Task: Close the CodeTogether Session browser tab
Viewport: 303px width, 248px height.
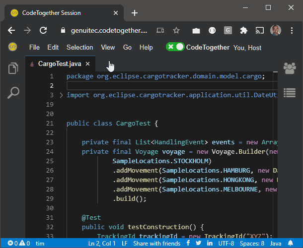Action: tap(116, 13)
